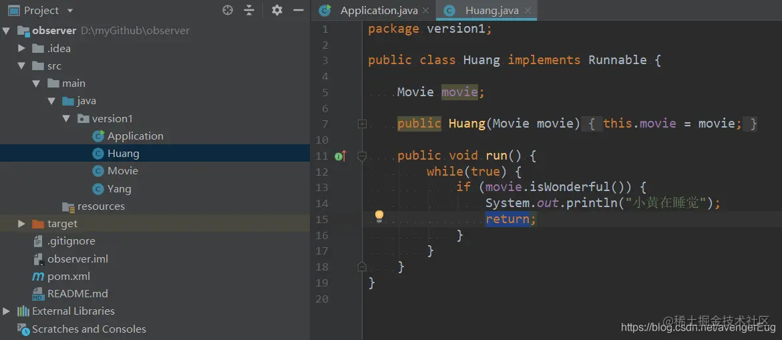The image size is (782, 340).
Task: Click the External Libraries icon
Action: coord(23,311)
